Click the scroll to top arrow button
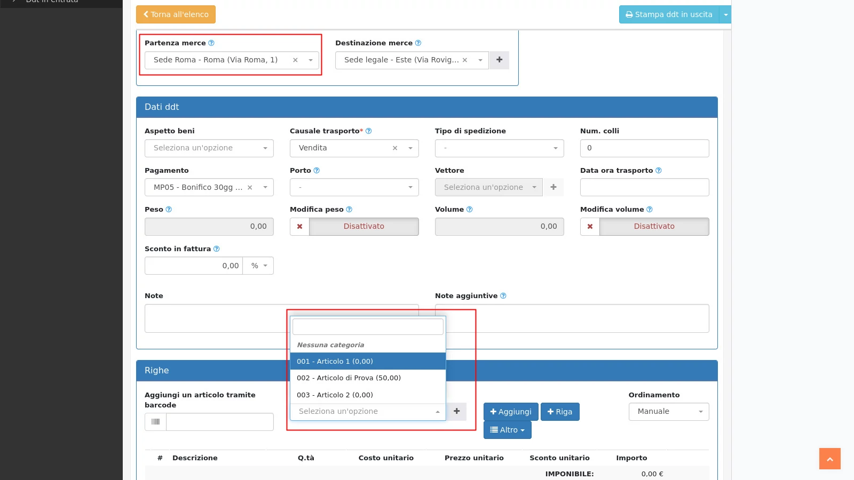The width and height of the screenshot is (854, 480). coord(830,459)
